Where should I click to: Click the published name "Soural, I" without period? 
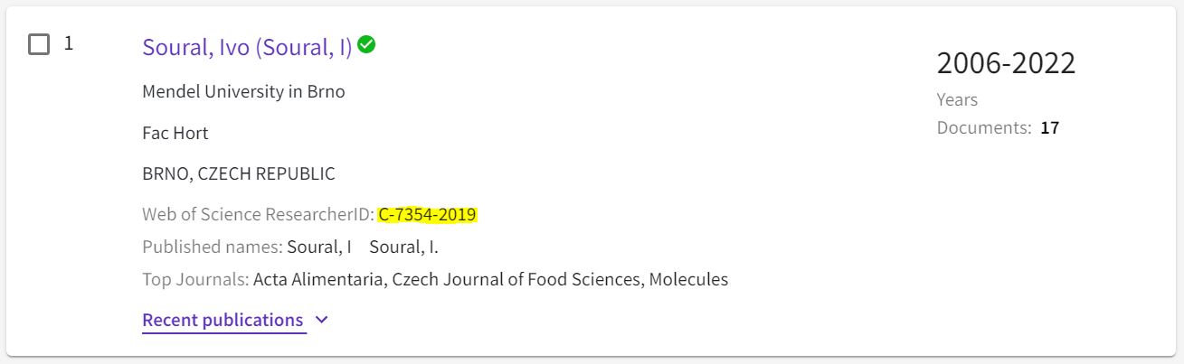point(319,247)
